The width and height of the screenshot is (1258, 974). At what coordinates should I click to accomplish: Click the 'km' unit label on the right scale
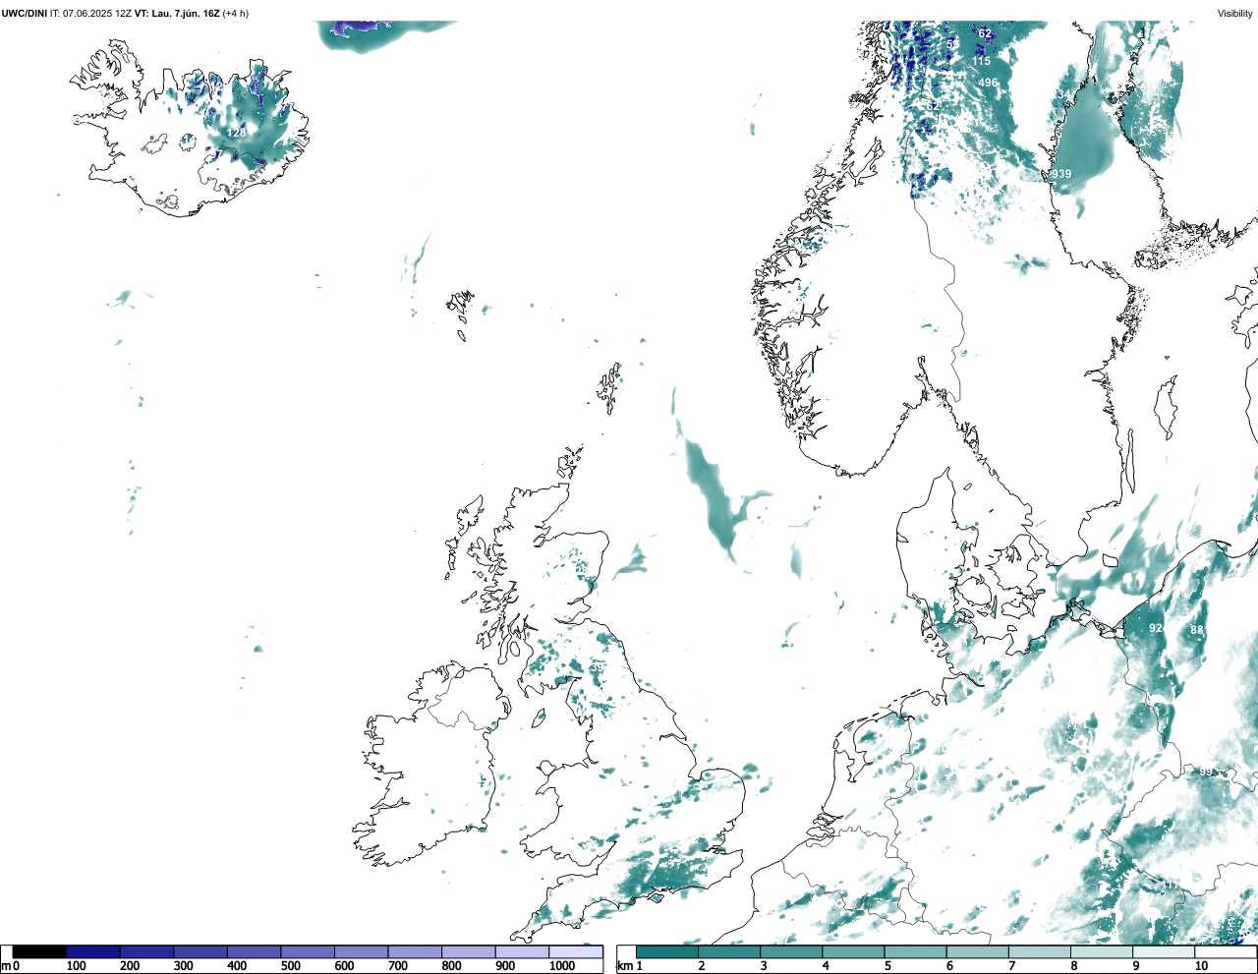[624, 966]
